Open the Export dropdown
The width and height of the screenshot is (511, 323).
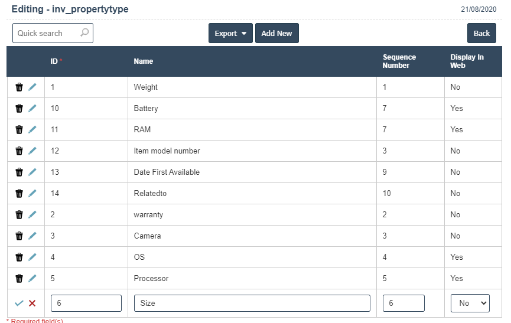pyautogui.click(x=230, y=34)
